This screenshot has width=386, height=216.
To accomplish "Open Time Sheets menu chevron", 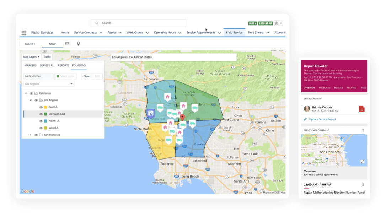I will coord(268,33).
